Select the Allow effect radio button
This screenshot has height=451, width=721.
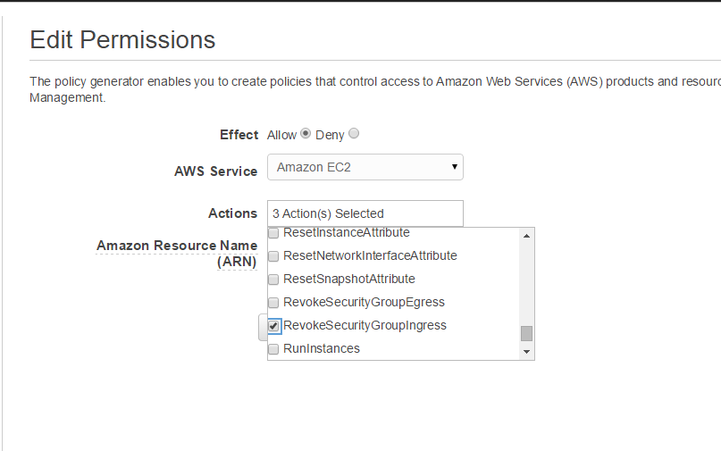[x=306, y=134]
